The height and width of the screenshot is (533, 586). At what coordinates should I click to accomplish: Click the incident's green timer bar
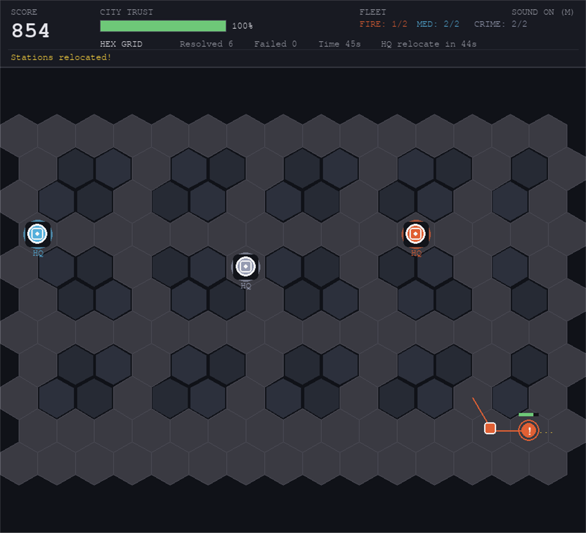click(528, 414)
